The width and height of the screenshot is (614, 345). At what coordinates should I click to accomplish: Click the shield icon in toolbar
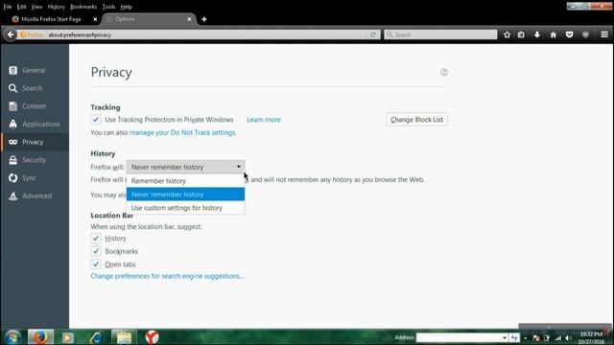tap(585, 34)
